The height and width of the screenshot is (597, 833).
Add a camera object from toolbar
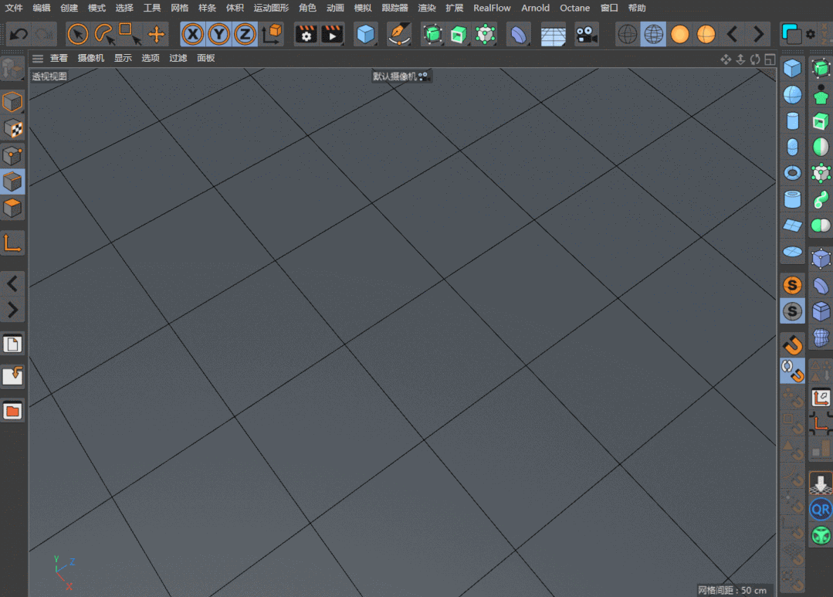(x=587, y=34)
